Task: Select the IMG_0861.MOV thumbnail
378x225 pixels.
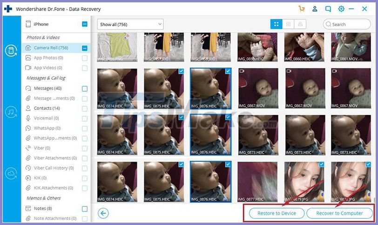Action: point(351,47)
